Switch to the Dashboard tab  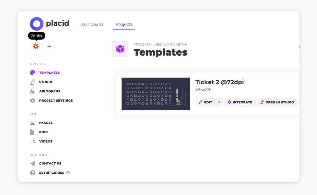pos(91,24)
